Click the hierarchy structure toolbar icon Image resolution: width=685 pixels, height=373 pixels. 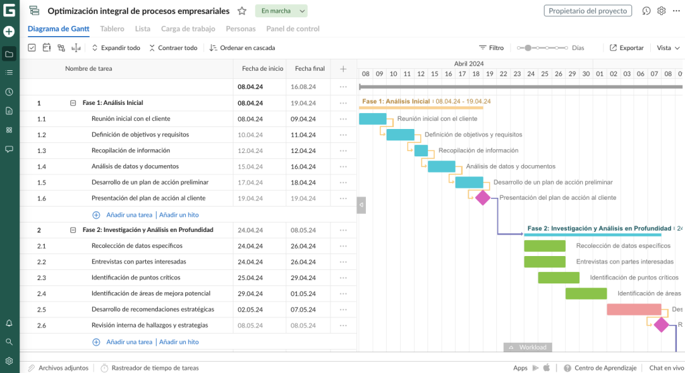(61, 47)
